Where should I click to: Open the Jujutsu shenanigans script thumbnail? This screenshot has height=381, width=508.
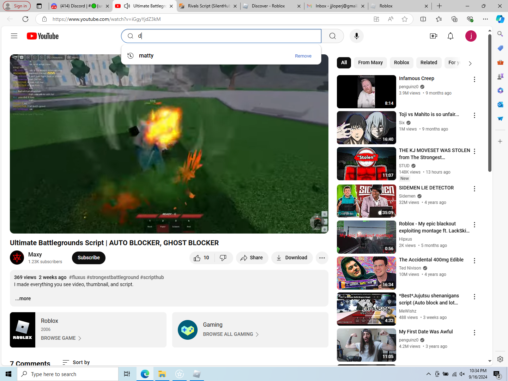[367, 309]
